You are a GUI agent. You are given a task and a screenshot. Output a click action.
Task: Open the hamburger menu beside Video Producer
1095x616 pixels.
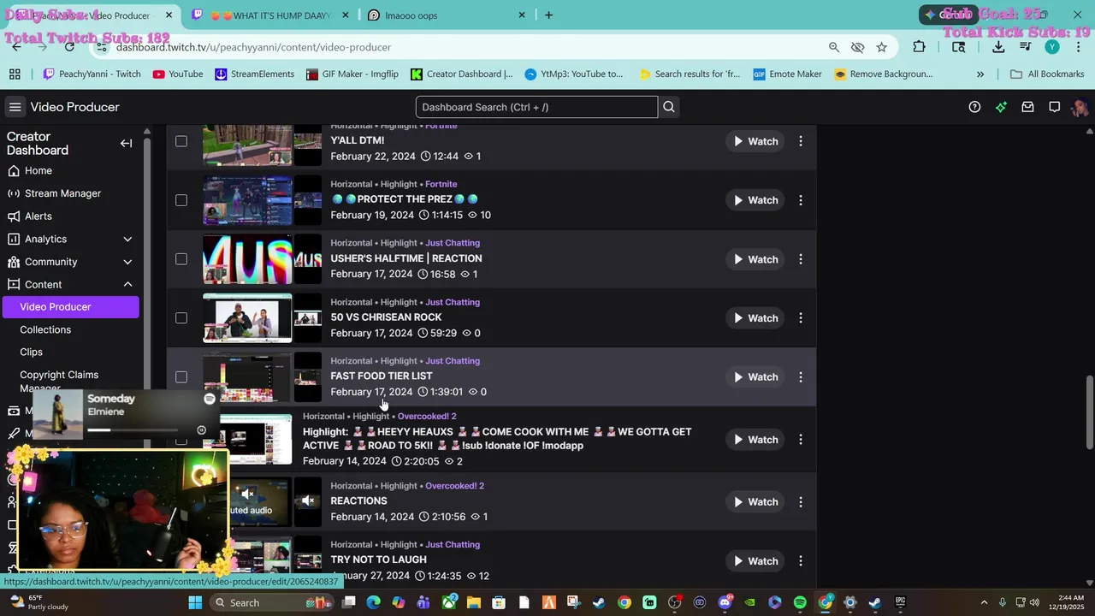click(x=15, y=107)
